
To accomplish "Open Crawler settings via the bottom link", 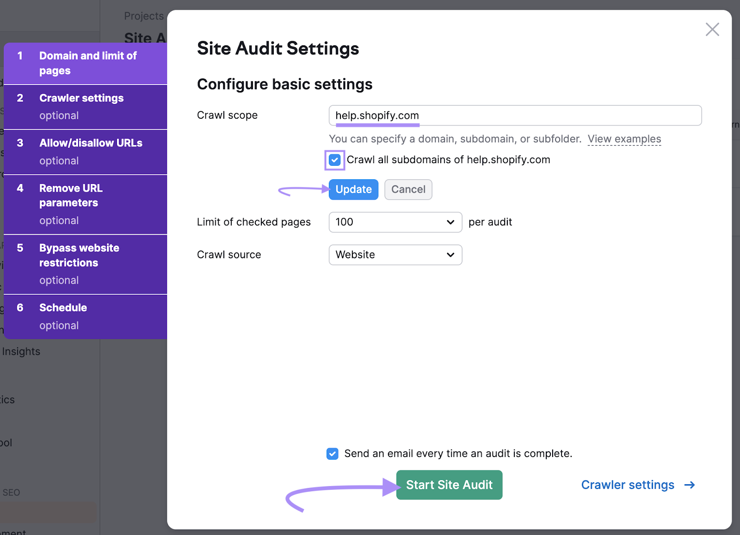I will tap(627, 485).
